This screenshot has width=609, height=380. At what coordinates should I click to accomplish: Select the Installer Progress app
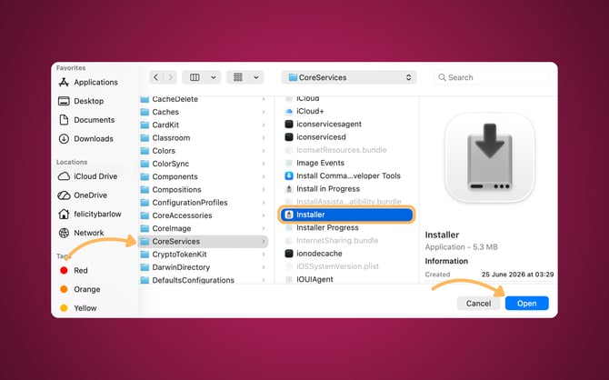pos(327,227)
